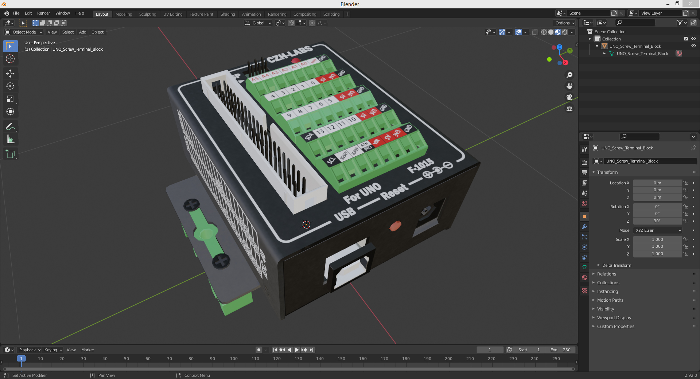Play animation forward
Viewport: 700px width, 379px height.
pos(297,350)
